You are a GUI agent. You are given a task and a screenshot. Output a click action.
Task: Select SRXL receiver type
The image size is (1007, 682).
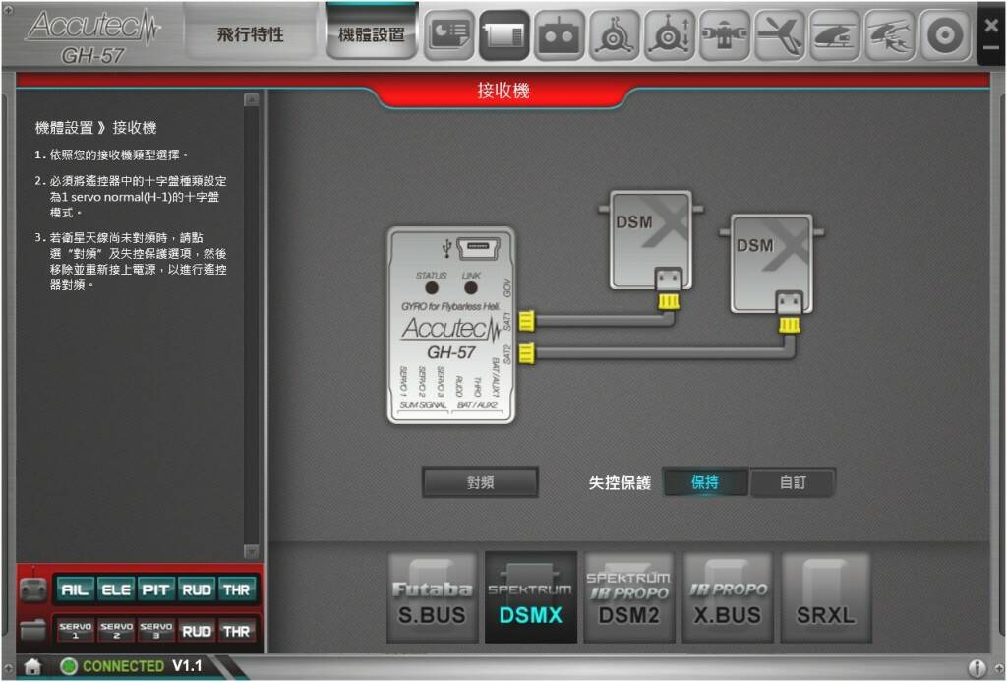click(x=826, y=597)
